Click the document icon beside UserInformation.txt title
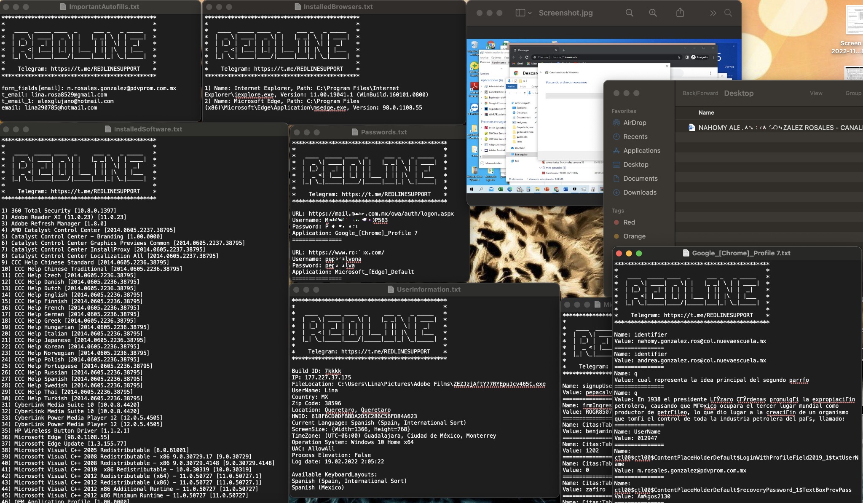 coord(391,289)
